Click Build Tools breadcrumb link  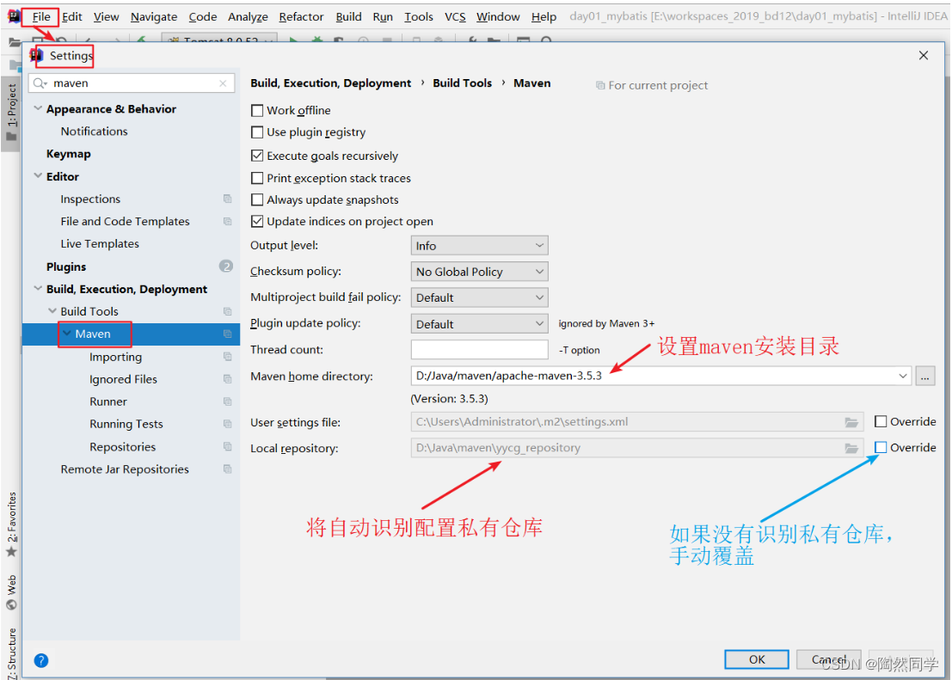(x=462, y=83)
